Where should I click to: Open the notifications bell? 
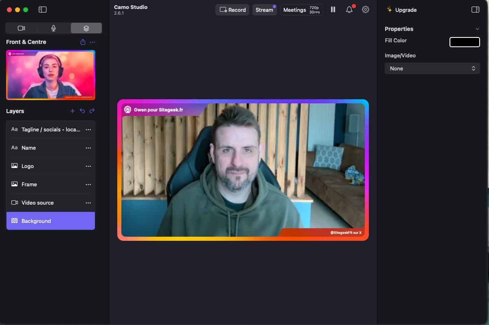point(349,10)
